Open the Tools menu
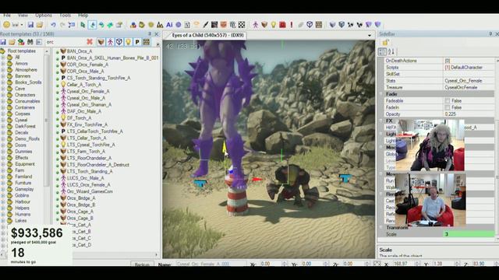The width and height of the screenshot is (499, 280). point(65,16)
